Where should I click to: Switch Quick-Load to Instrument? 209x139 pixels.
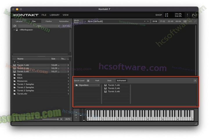121,81
